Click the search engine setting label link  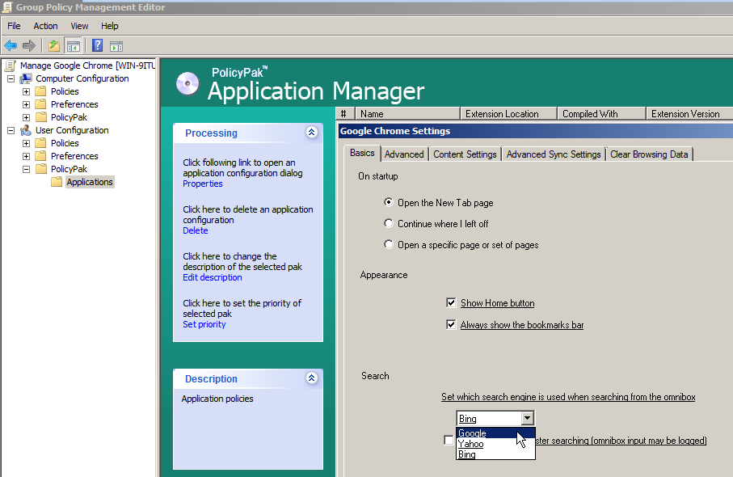[x=568, y=397]
